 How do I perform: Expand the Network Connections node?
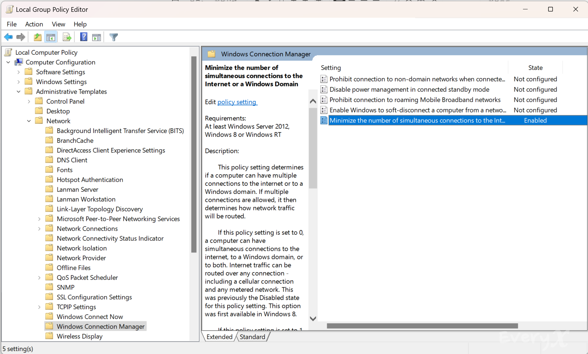click(40, 229)
